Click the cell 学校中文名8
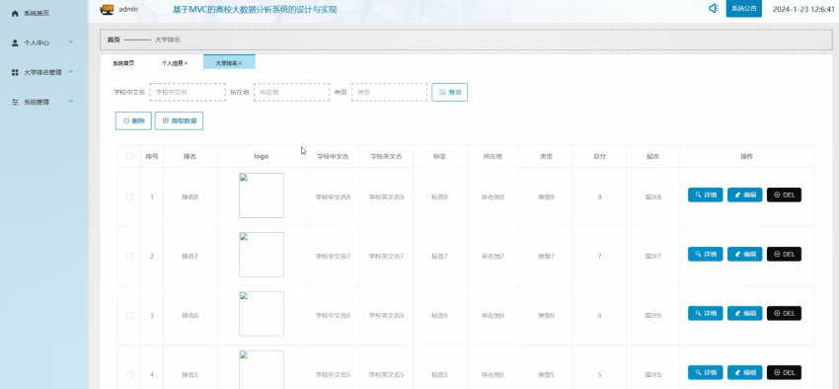This screenshot has width=839, height=389. 333,196
